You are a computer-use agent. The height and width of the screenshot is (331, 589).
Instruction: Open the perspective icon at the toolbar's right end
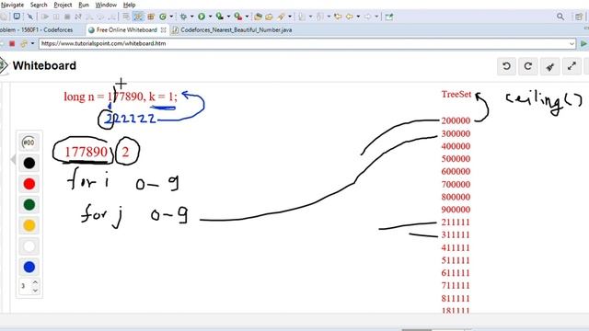(579, 17)
